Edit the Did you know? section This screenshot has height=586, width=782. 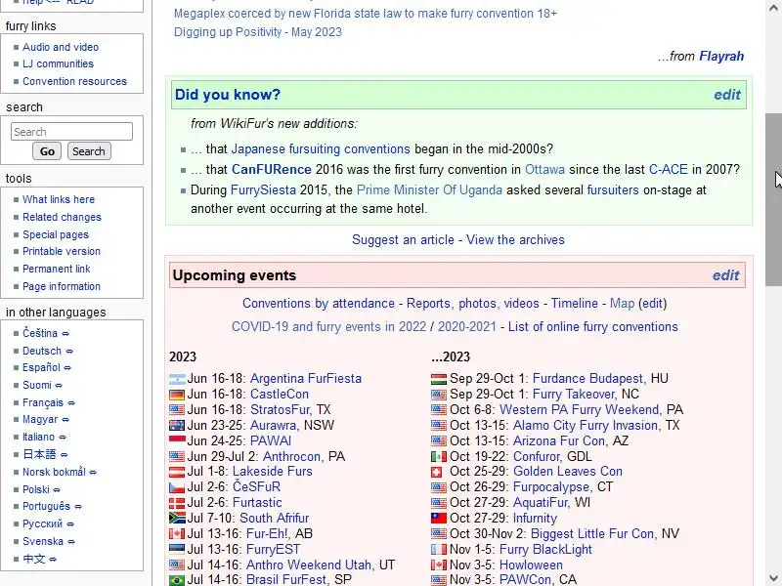click(x=727, y=95)
